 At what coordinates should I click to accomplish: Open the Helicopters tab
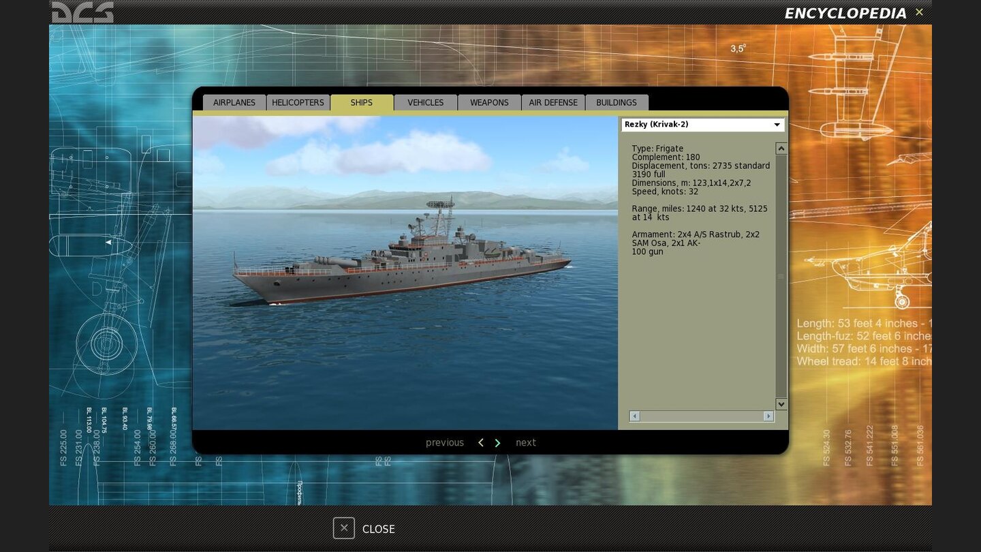coord(298,102)
